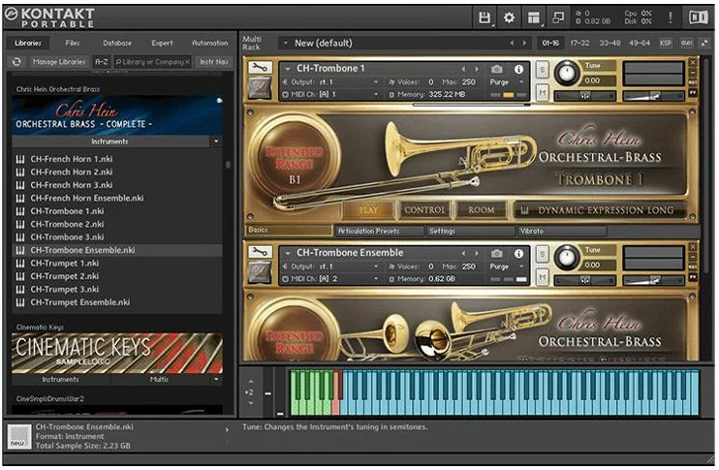Viewport: 719px width, 470px height.
Task: Solo the CH-Trombone 1 instrument
Action: [543, 70]
